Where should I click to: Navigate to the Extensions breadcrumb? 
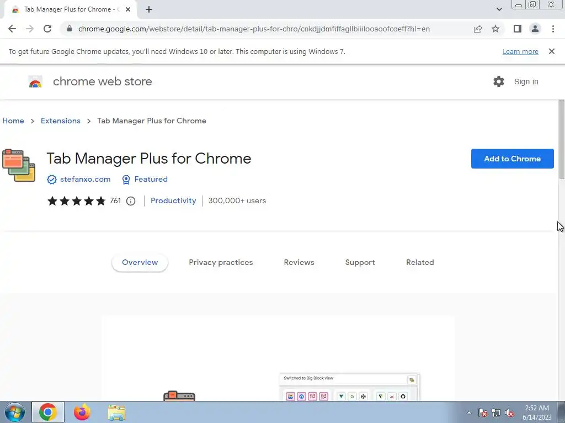click(x=61, y=121)
